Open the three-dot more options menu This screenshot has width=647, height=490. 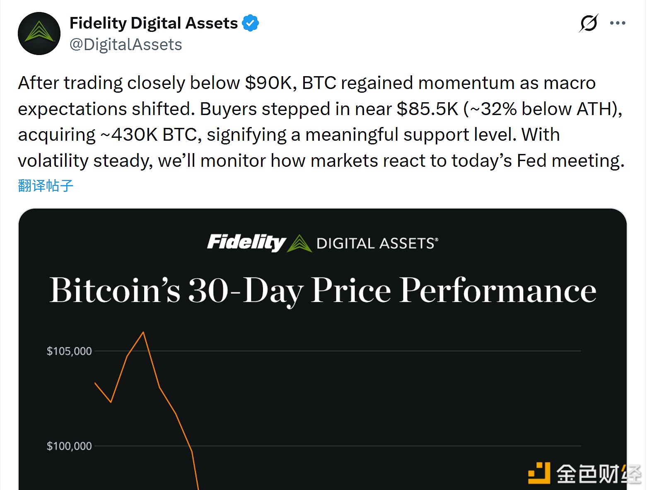[x=618, y=23]
